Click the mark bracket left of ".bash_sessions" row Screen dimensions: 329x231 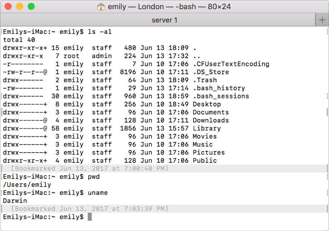(2, 96)
